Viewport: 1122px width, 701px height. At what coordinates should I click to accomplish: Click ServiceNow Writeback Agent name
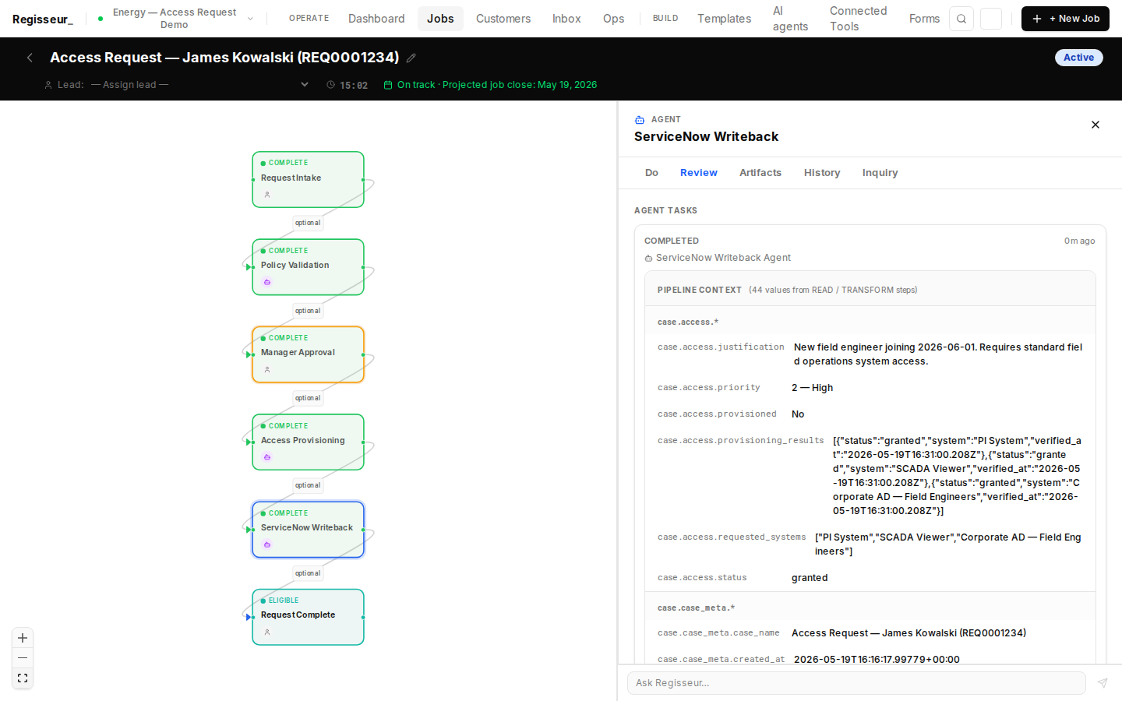pyautogui.click(x=723, y=258)
